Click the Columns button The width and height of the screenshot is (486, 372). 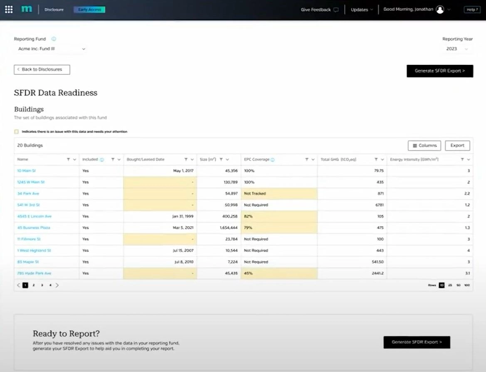(x=424, y=145)
